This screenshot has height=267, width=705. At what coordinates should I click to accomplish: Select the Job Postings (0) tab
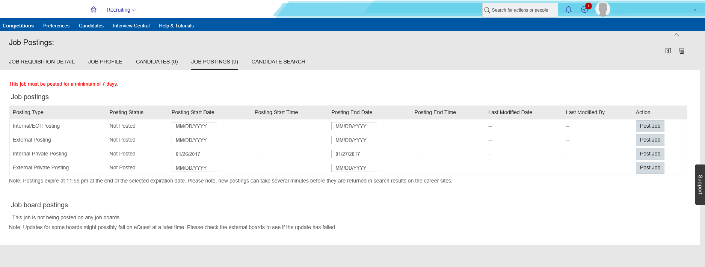pyautogui.click(x=214, y=62)
